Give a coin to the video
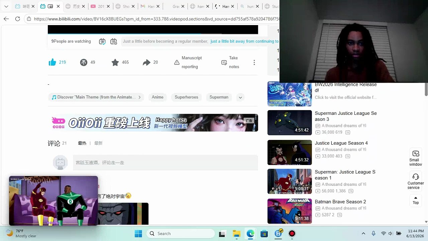The image size is (428, 241). point(84,62)
